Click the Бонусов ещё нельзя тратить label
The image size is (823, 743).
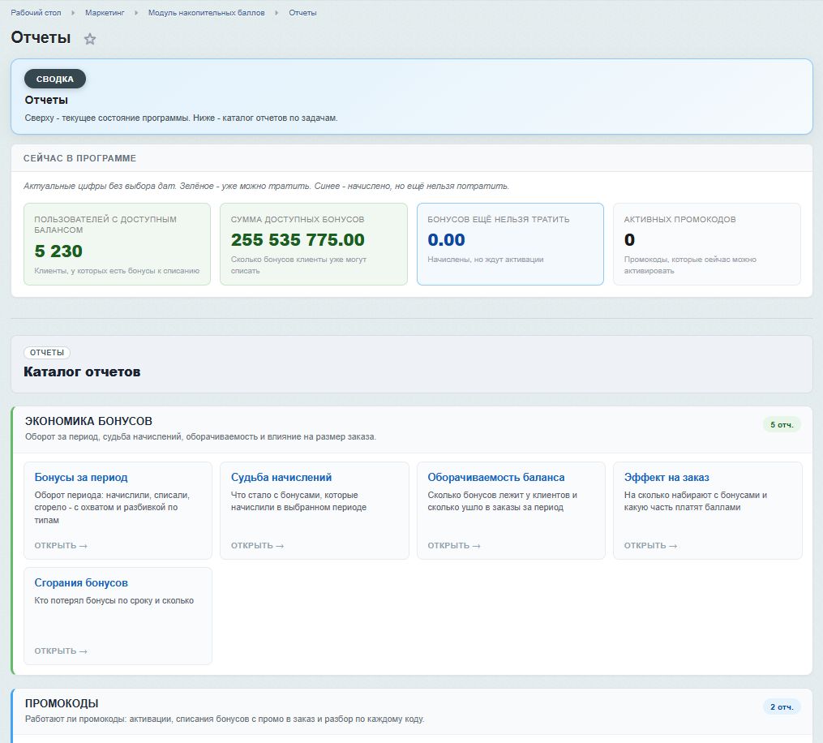click(x=499, y=220)
